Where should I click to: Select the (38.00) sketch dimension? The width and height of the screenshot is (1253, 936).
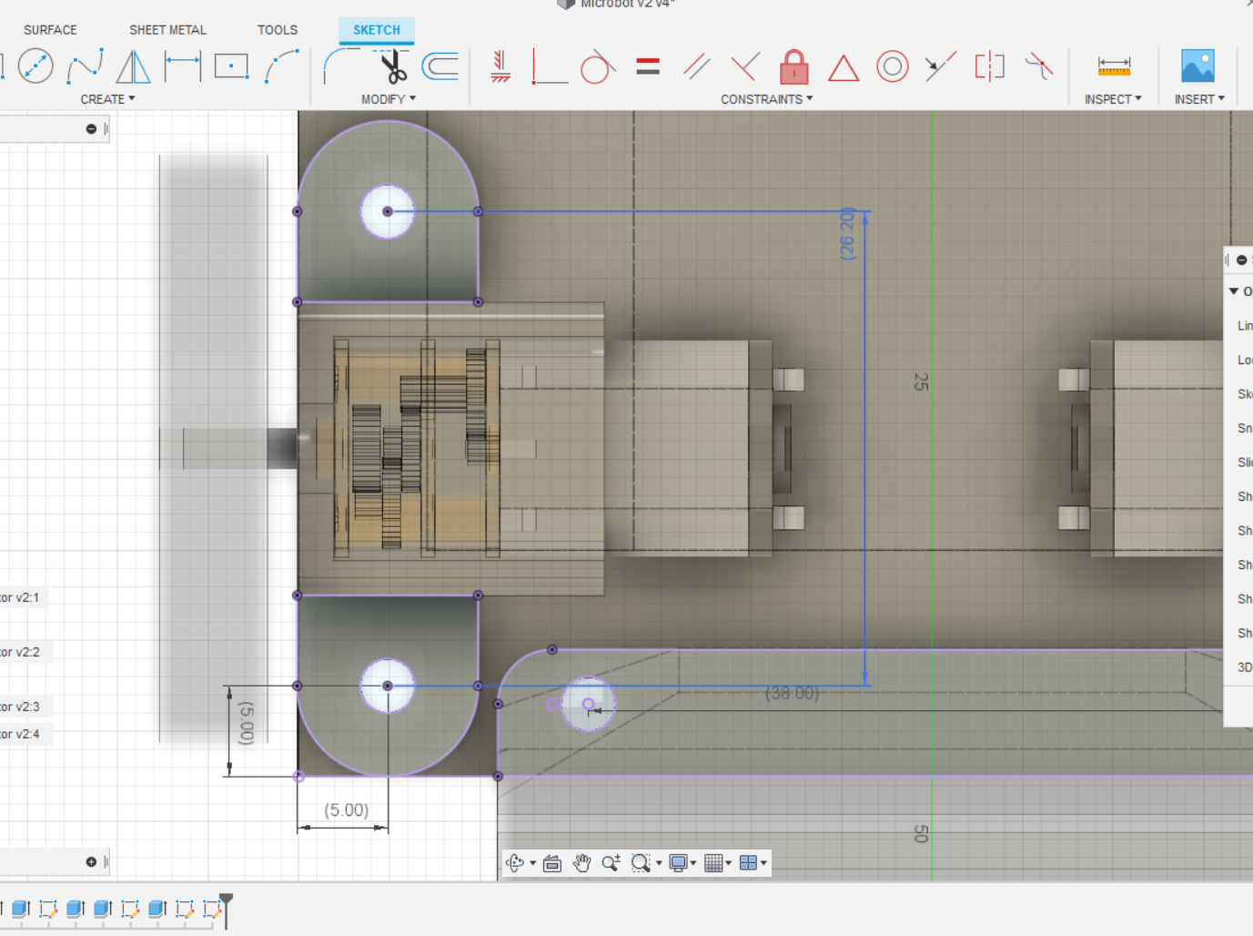coord(792,694)
